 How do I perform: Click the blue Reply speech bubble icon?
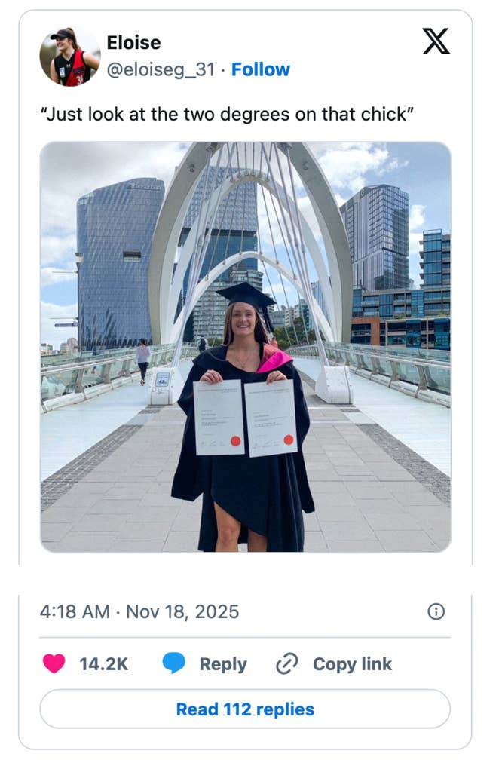172,664
